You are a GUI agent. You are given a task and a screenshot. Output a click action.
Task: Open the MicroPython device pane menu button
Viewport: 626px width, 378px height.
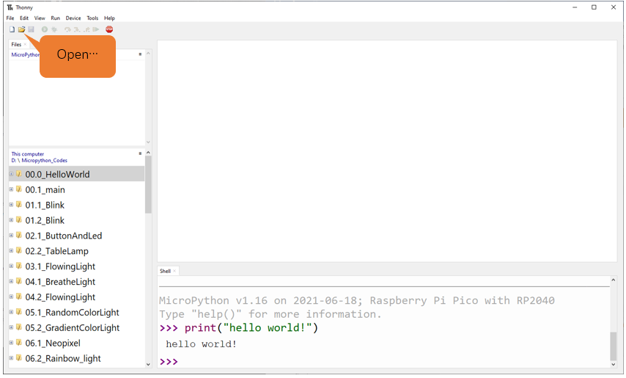click(x=140, y=54)
